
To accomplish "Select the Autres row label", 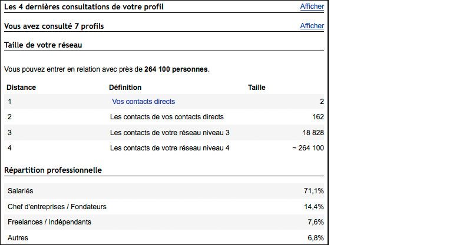I will click(x=18, y=238).
